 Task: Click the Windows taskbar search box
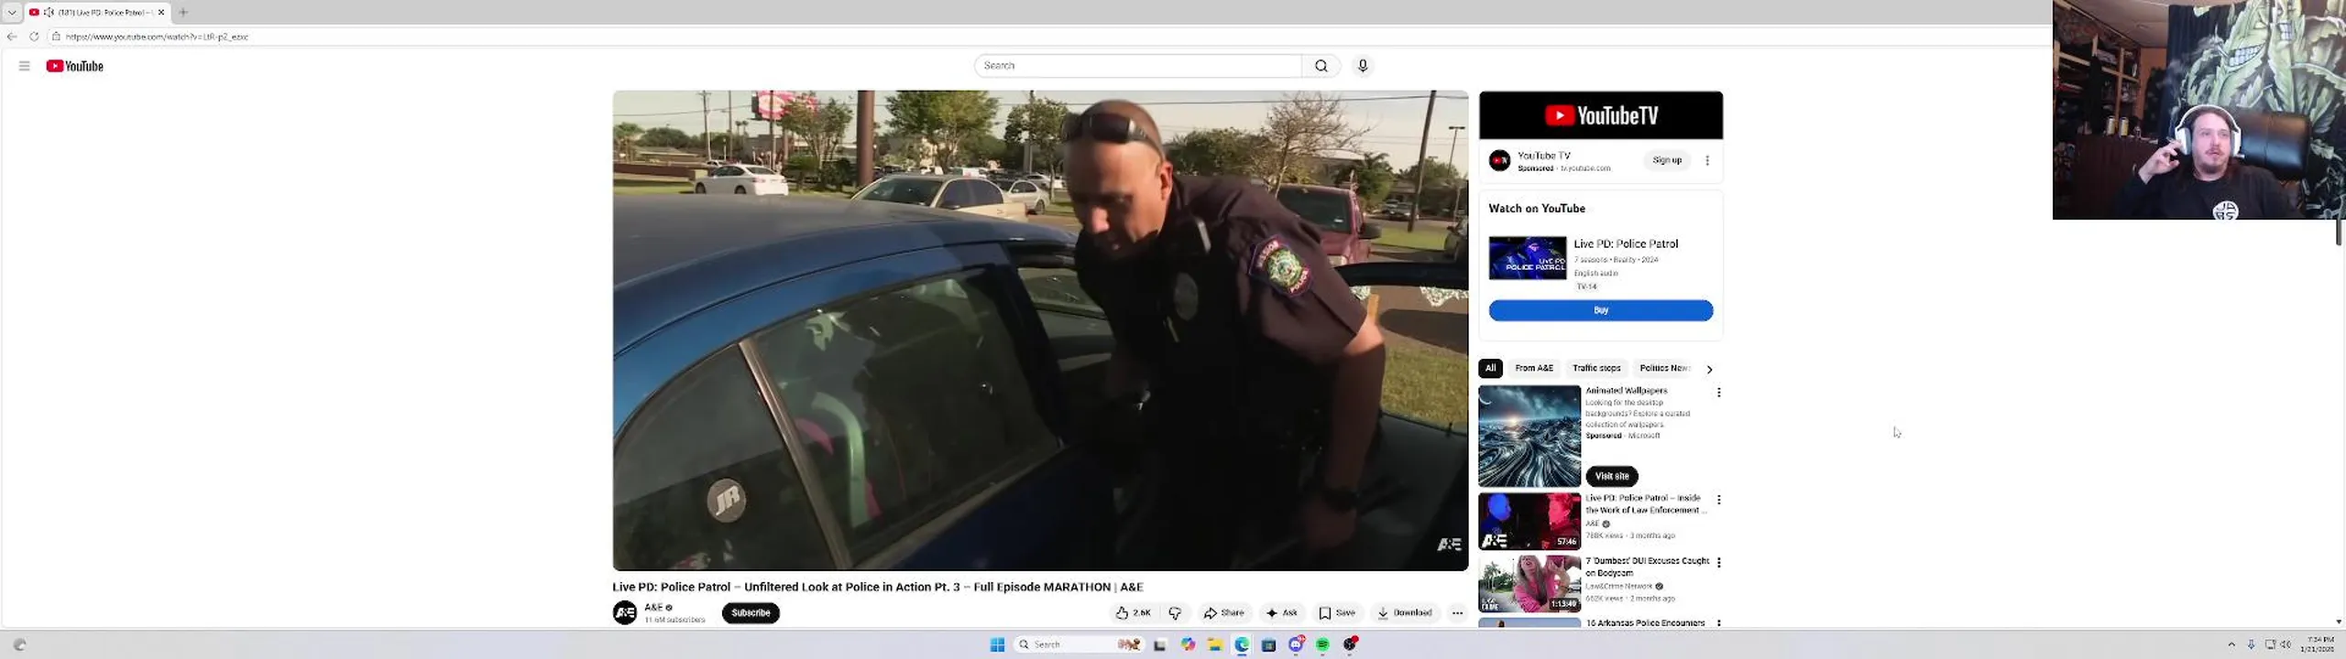click(x=1078, y=644)
